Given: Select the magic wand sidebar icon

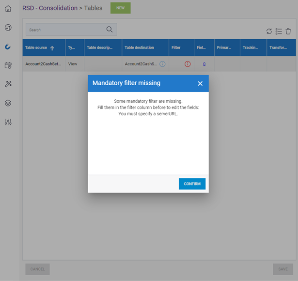Looking at the screenshot, I should pos(8,84).
